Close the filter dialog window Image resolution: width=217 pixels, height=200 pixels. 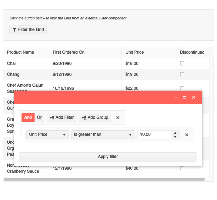point(194,98)
